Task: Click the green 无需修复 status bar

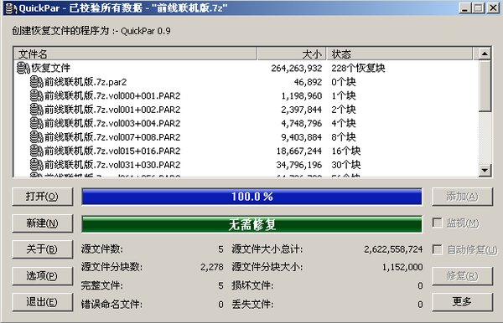Action: pos(251,224)
